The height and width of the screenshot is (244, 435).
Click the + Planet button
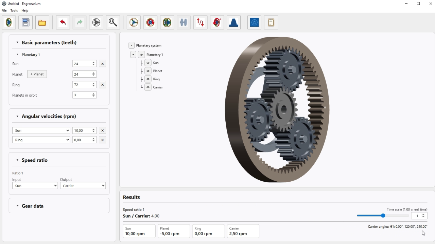[x=37, y=74]
